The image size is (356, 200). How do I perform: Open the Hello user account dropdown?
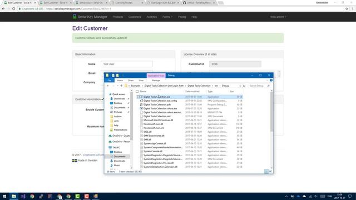point(278,17)
